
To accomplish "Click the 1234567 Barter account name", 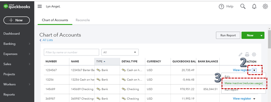I will pos(83,70).
